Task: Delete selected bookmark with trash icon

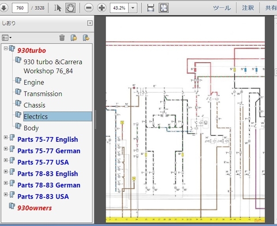Action: pyautogui.click(x=62, y=38)
